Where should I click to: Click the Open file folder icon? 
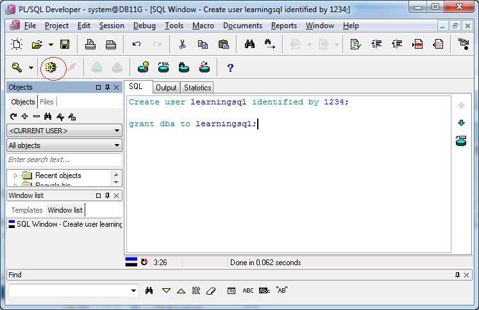(x=37, y=45)
